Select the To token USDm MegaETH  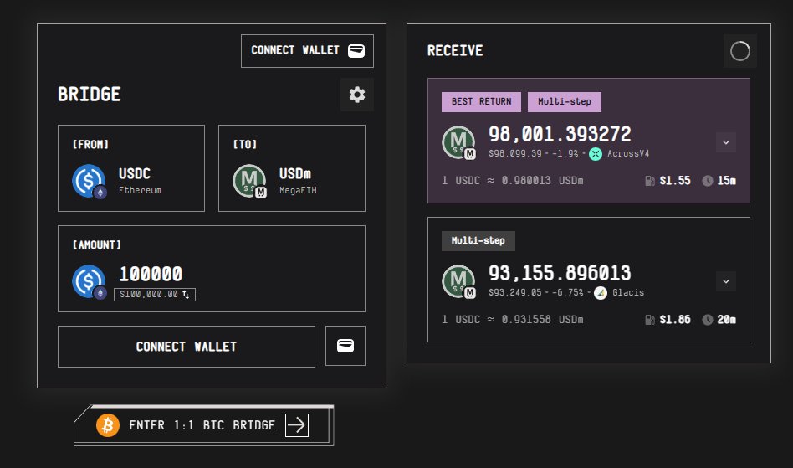click(292, 168)
